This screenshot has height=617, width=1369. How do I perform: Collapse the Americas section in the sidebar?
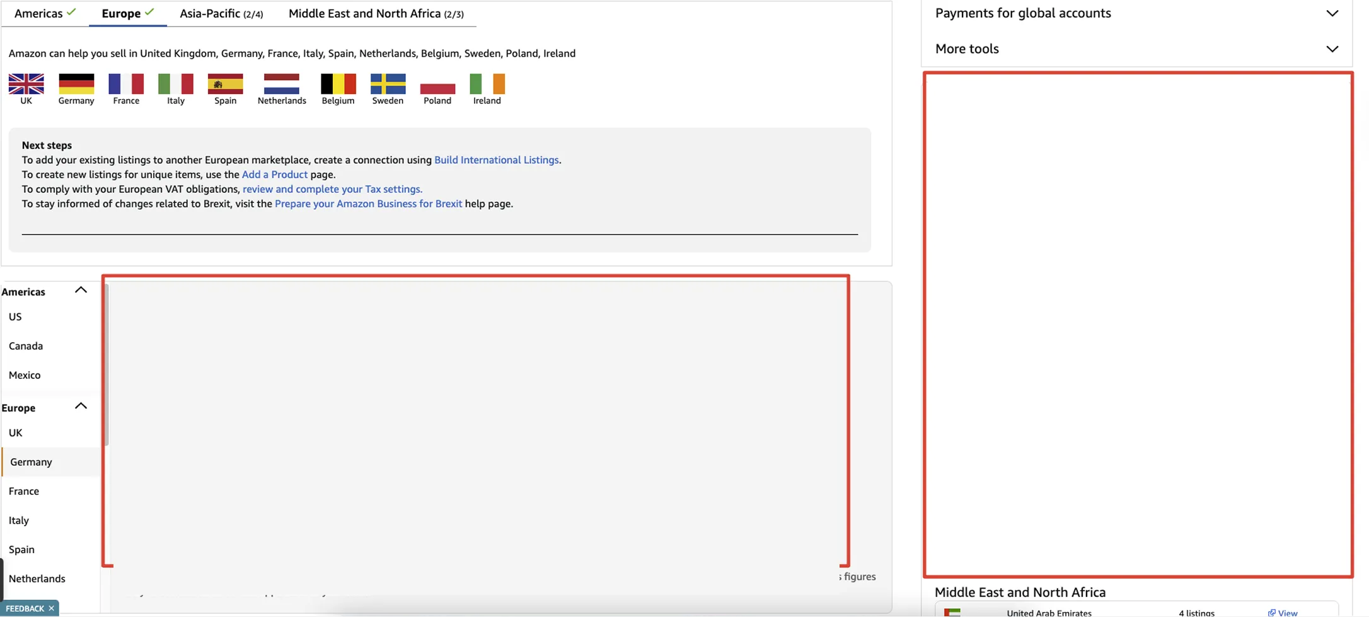point(81,289)
